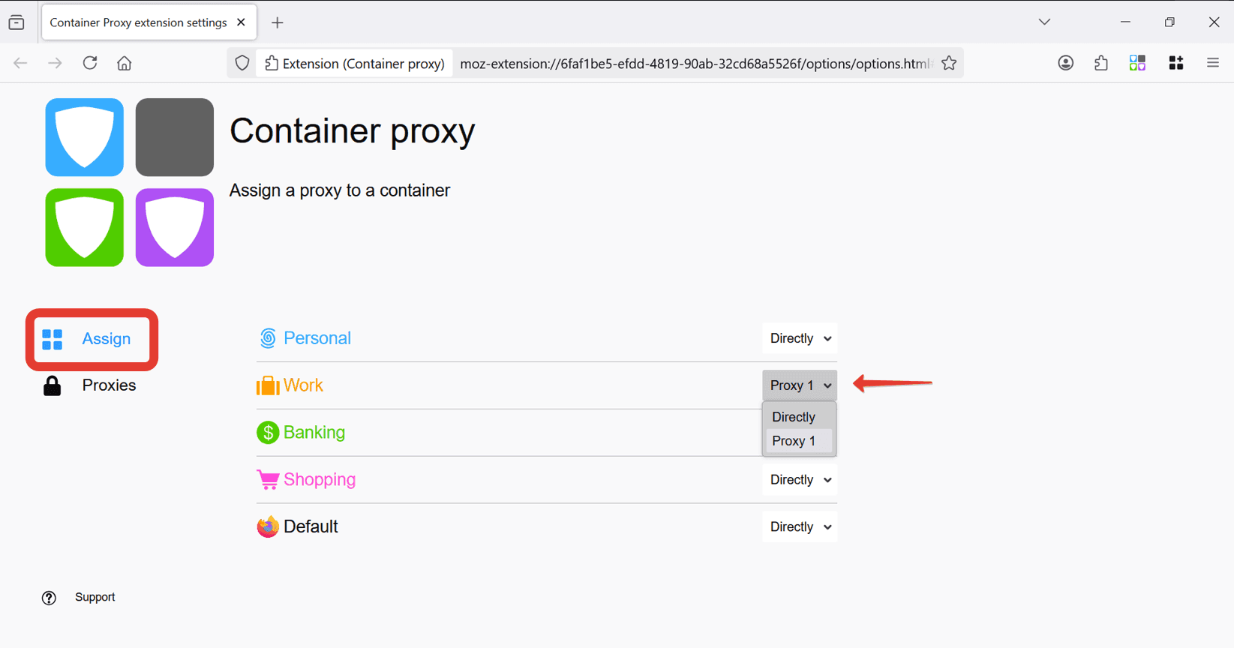This screenshot has width=1234, height=648.
Task: Click the Container proxy page heading
Action: 353,131
